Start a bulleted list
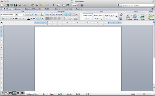This screenshot has height=96, width=155. 48,15
